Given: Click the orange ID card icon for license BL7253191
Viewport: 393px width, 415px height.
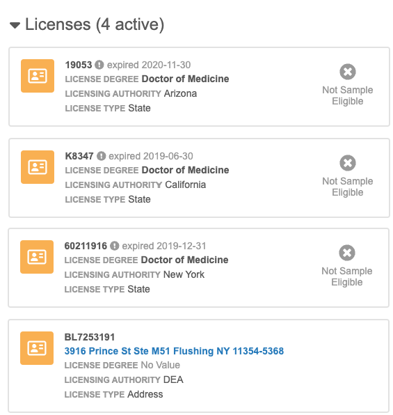Looking at the screenshot, I should pyautogui.click(x=37, y=348).
